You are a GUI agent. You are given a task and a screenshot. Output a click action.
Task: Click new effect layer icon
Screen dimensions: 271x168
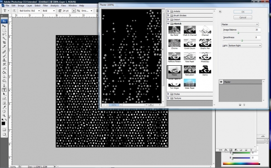tap(240, 105)
